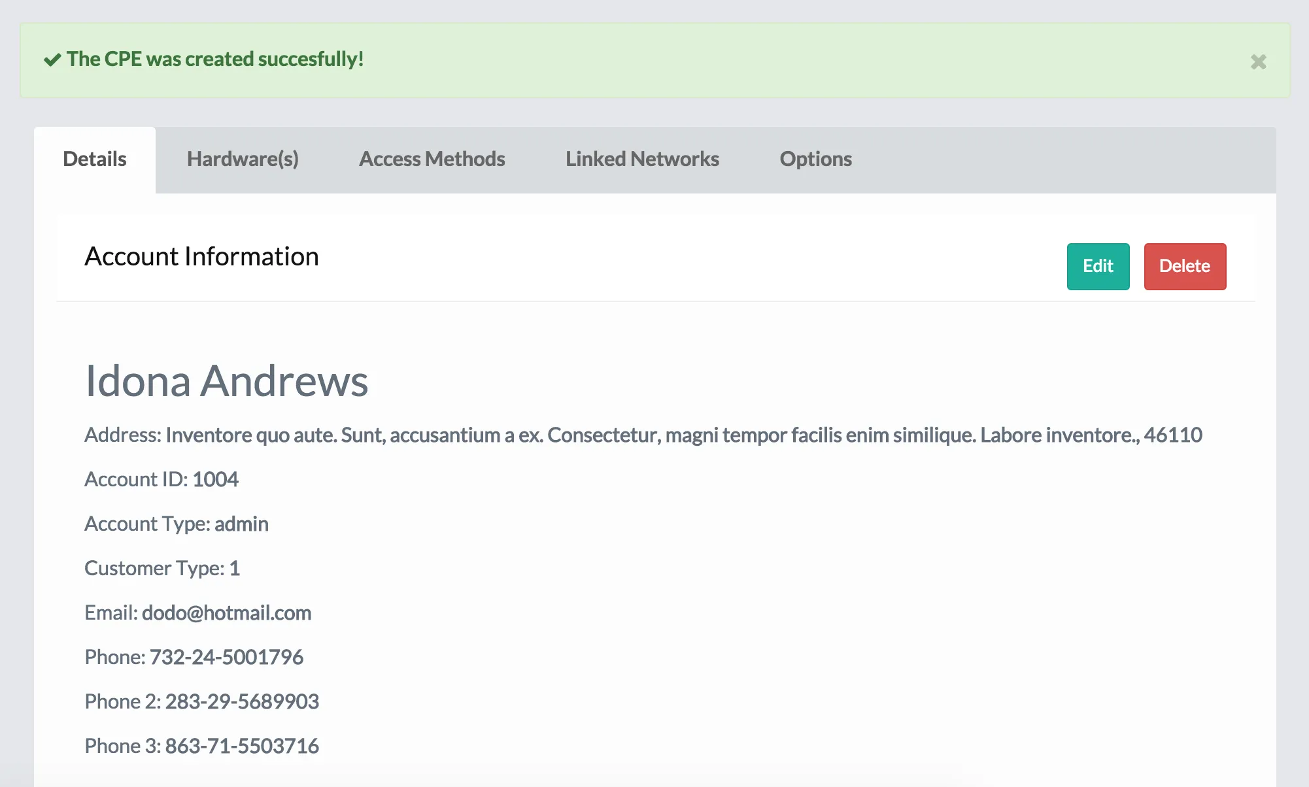Image resolution: width=1309 pixels, height=787 pixels.
Task: Switch to the Details tab
Action: [x=95, y=159]
